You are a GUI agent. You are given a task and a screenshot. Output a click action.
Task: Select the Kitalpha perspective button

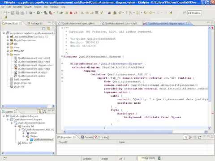tap(194, 13)
